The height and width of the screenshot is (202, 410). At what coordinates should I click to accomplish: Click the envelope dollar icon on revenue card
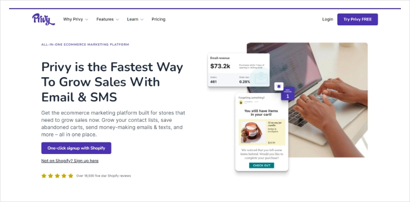click(x=261, y=77)
